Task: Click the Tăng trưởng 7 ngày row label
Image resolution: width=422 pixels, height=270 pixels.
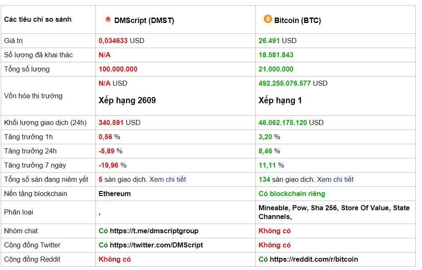Action: (35, 166)
